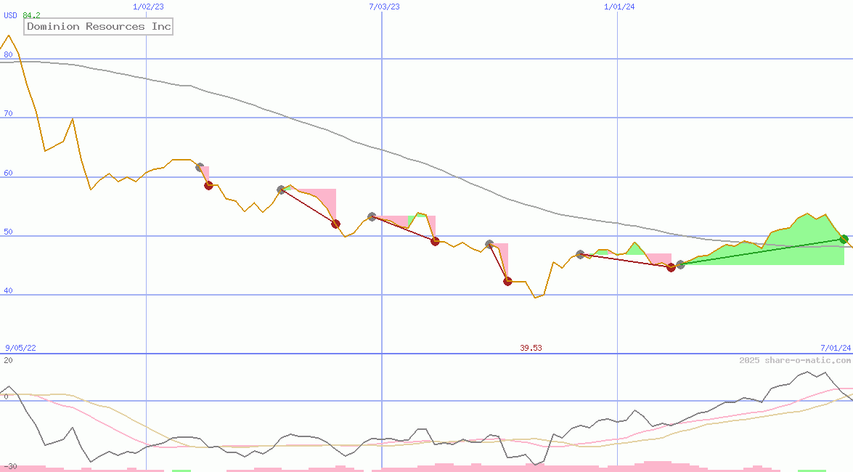Click the 40 price axis label
853x472 pixels.
[x=8, y=290]
